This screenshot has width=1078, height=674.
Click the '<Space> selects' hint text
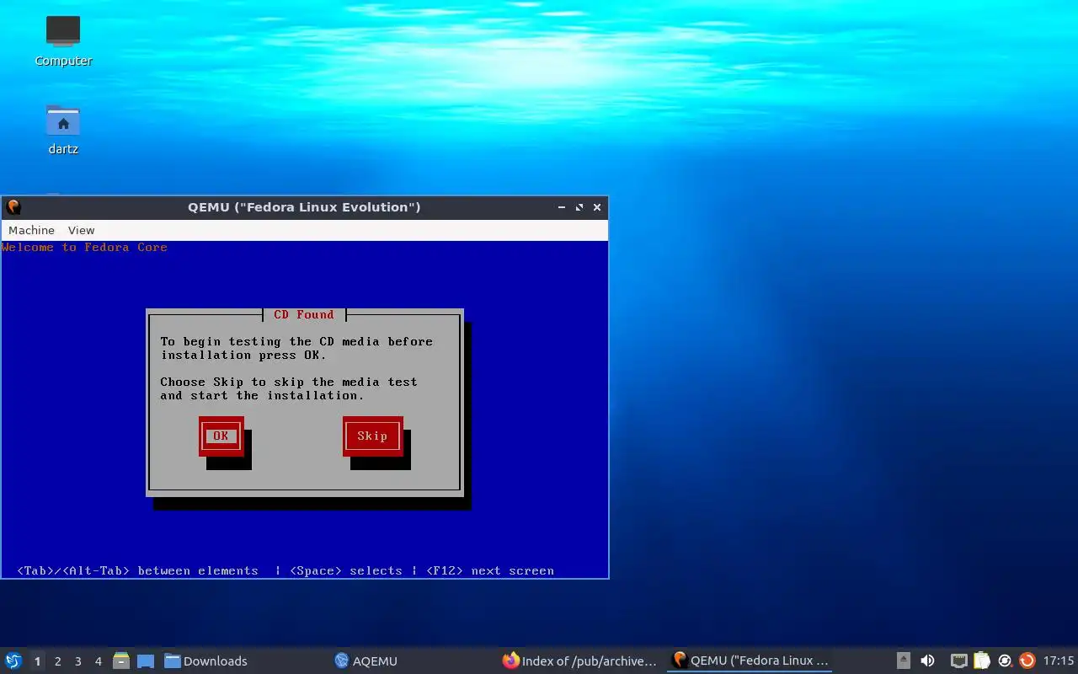[346, 570]
